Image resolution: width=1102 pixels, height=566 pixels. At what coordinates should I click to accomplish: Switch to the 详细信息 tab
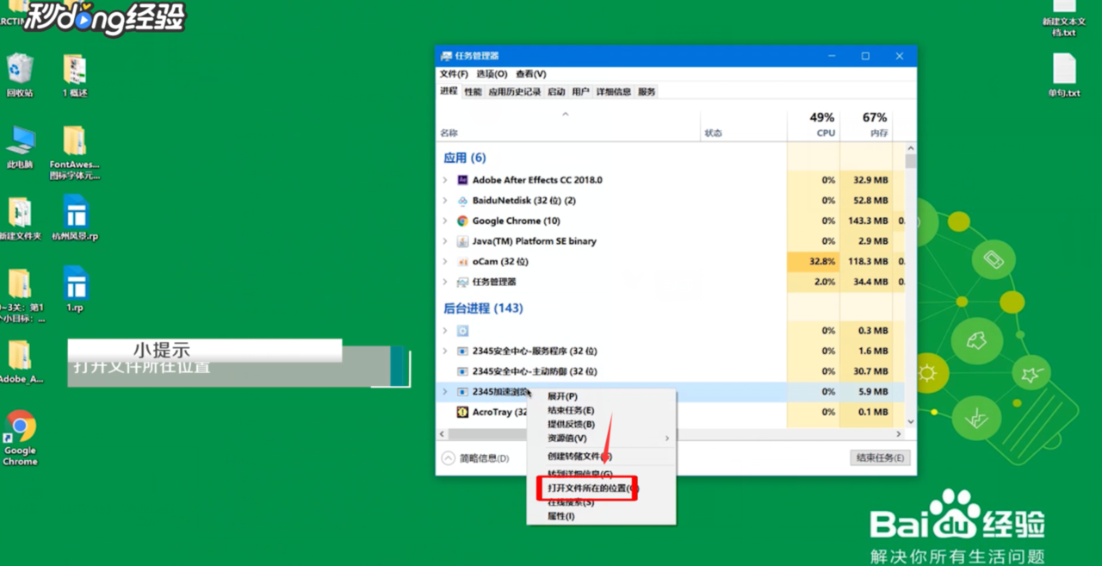tap(614, 91)
